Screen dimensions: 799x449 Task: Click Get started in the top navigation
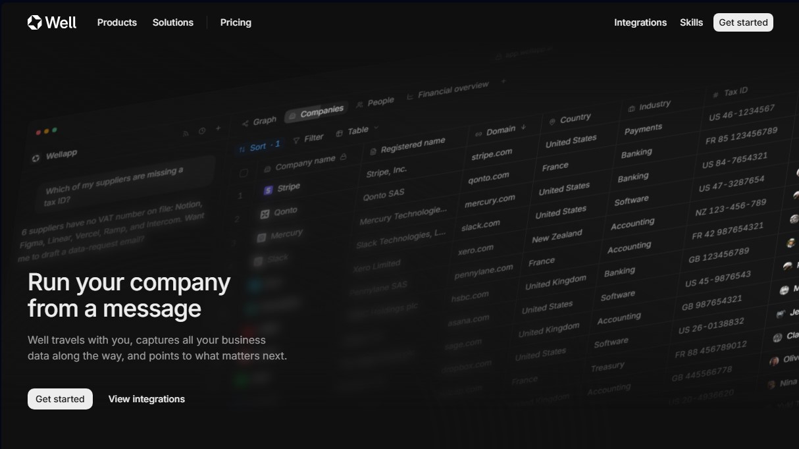[743, 22]
